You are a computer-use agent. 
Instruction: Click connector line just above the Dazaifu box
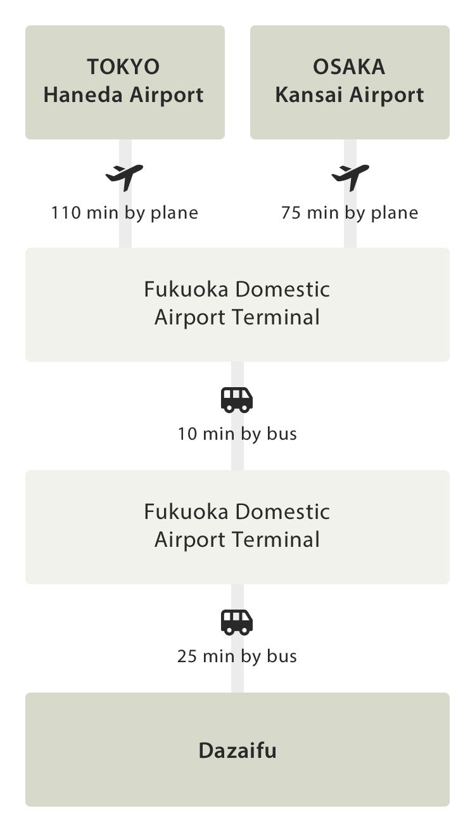tap(237, 681)
